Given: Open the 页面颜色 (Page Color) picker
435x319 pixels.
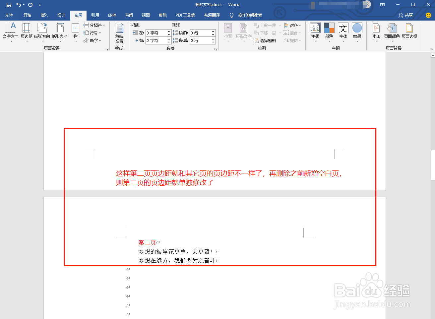Looking at the screenshot, I should (392, 32).
